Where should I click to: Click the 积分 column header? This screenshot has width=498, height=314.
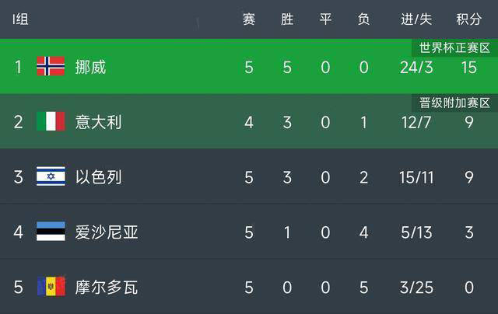pos(468,19)
